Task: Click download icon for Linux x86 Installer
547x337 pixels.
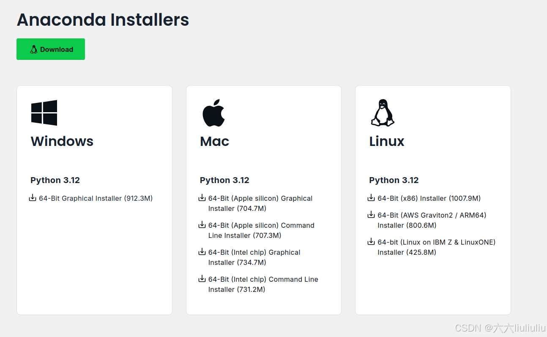Action: click(371, 197)
